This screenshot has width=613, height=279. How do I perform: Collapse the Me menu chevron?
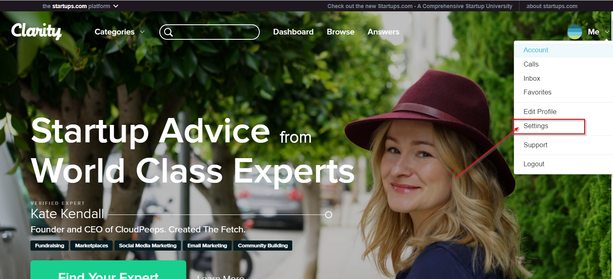[607, 32]
